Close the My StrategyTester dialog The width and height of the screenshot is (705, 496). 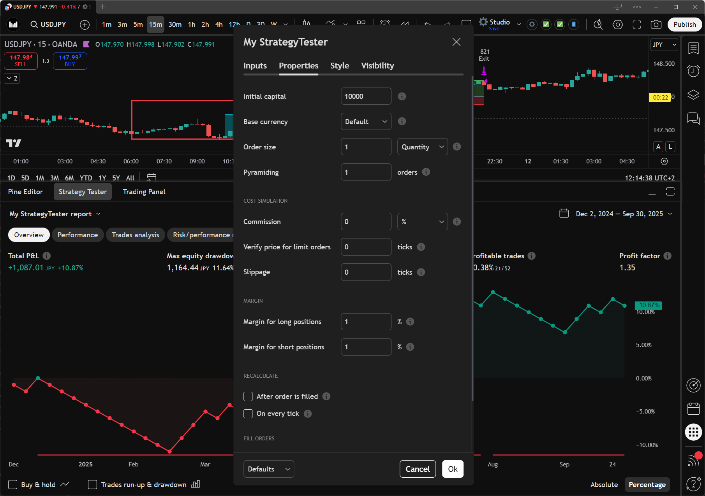point(456,42)
